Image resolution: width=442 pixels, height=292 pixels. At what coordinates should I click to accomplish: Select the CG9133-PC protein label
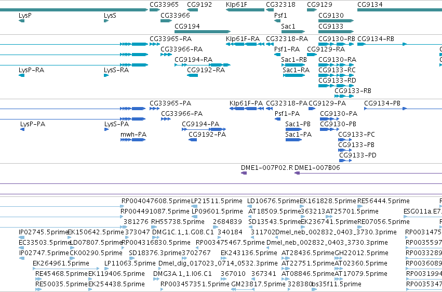point(356,135)
